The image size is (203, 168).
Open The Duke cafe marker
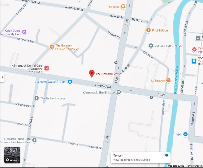pos(123,7)
